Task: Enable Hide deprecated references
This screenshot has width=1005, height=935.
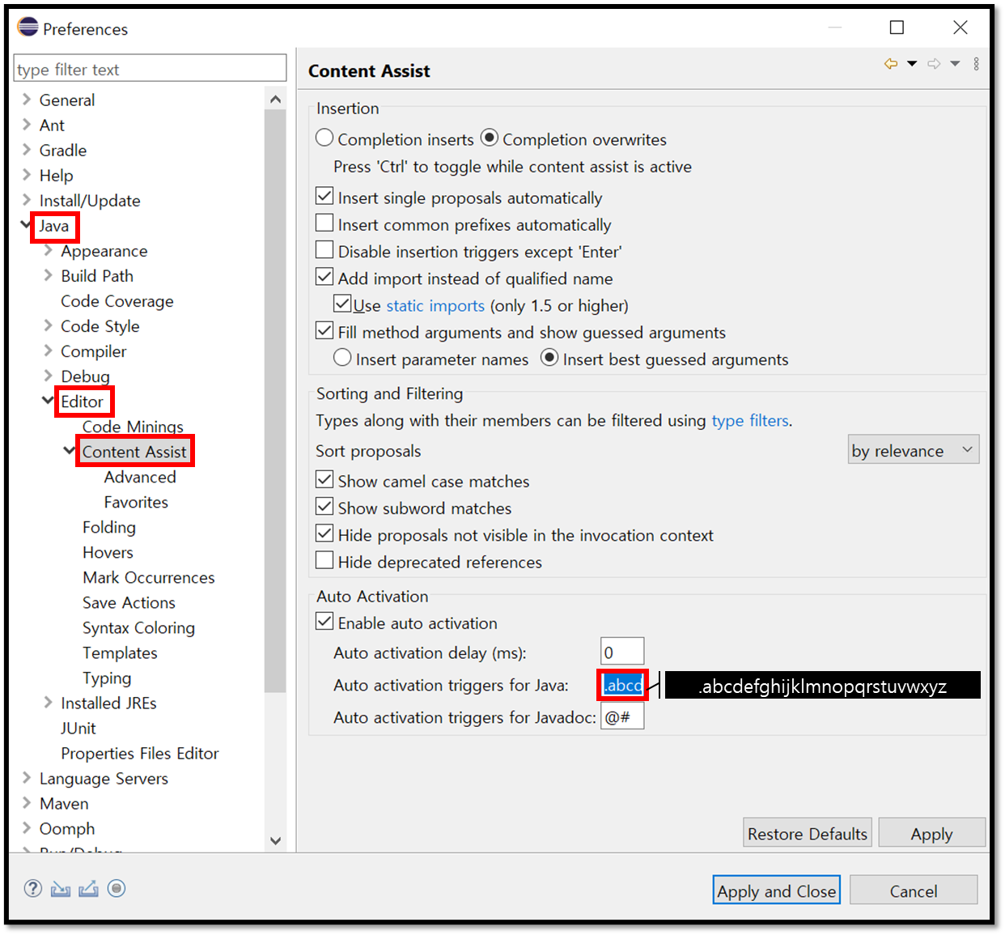Action: pos(324,560)
